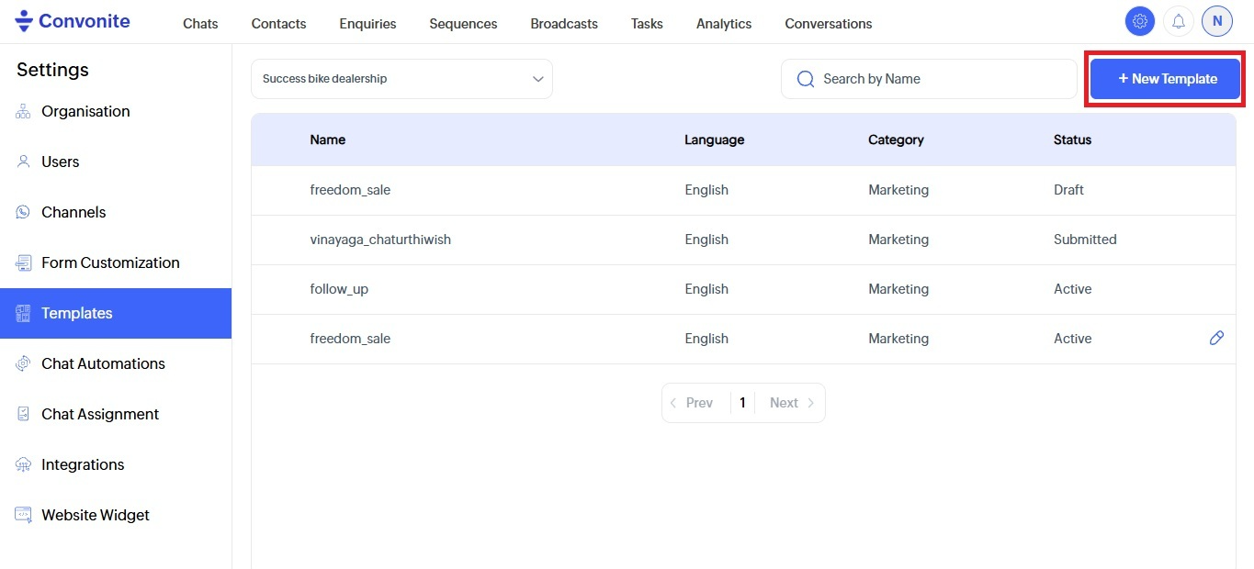Screen dimensions: 1254x569
Task: Go to the Prev page
Action: click(x=693, y=403)
